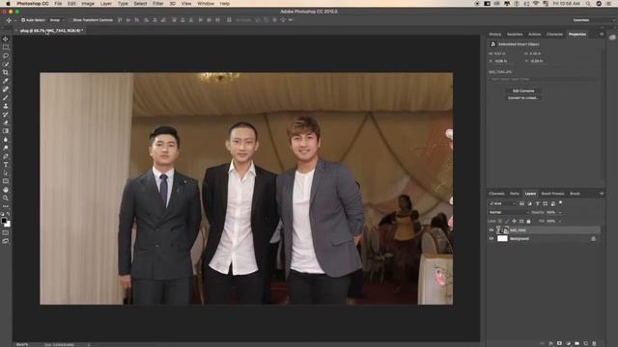Toggle lock image pixels brush icon

[x=507, y=221]
